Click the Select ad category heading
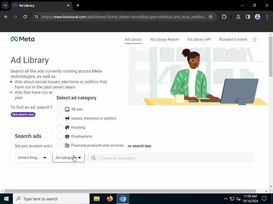 click(77, 98)
